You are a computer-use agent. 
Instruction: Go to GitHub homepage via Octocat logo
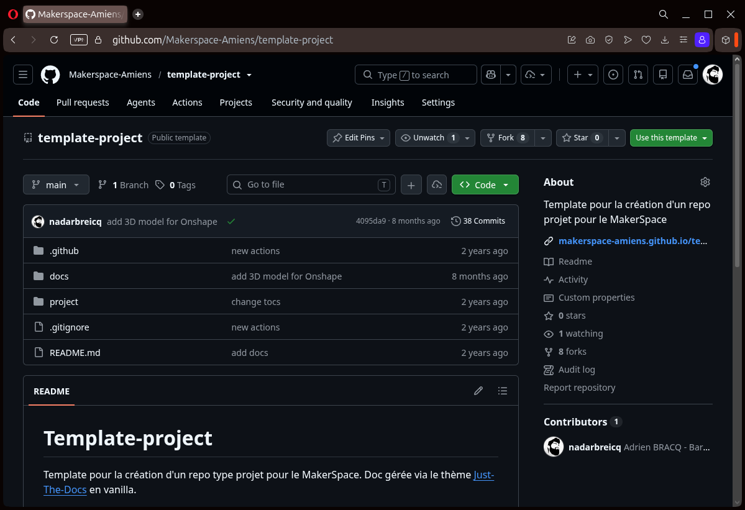point(50,75)
